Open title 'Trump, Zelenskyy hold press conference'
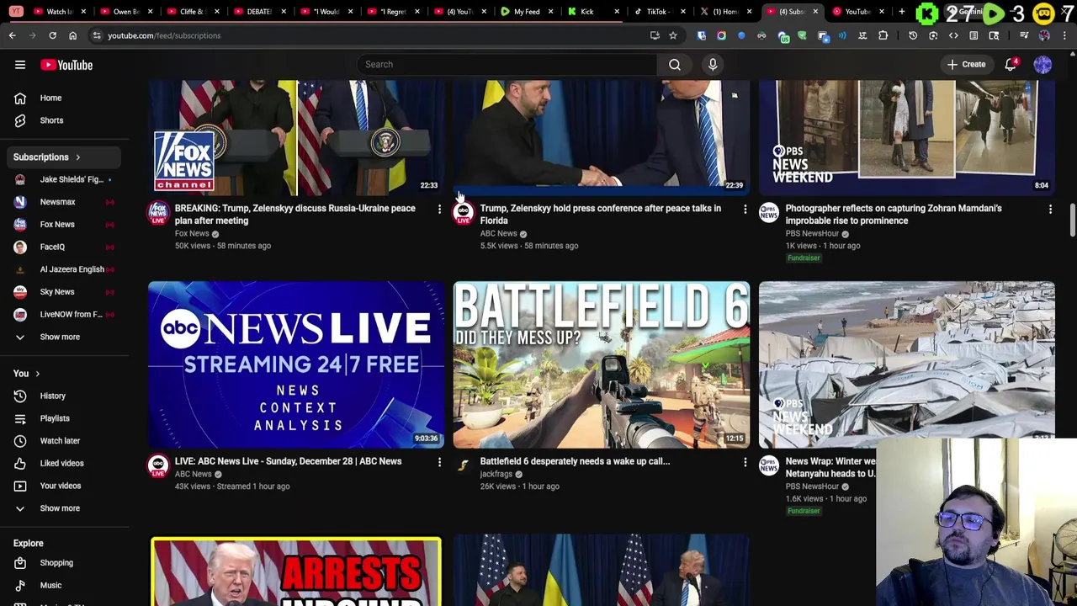 [x=600, y=215]
